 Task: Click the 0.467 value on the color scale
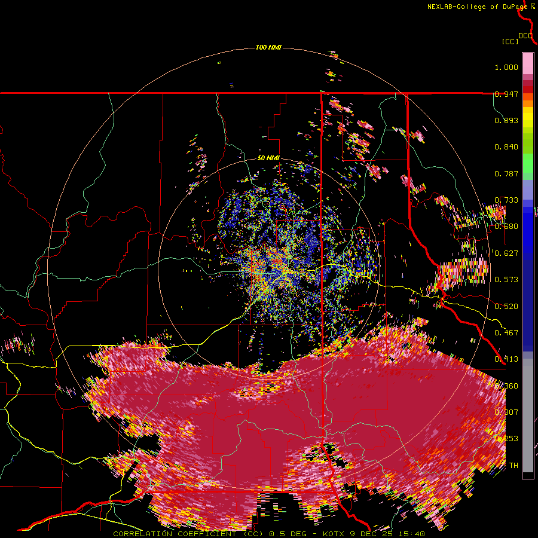tap(506, 333)
